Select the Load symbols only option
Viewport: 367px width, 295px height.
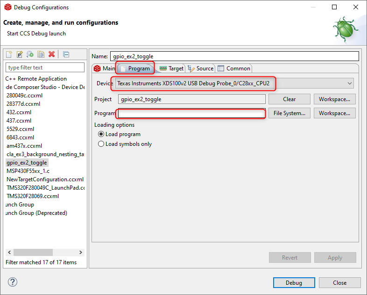tap(101, 144)
